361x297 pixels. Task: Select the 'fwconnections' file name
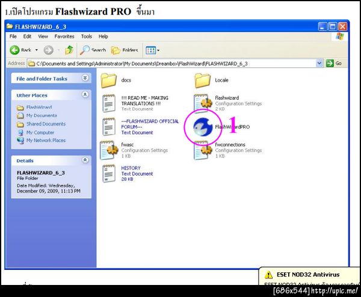(x=230, y=145)
